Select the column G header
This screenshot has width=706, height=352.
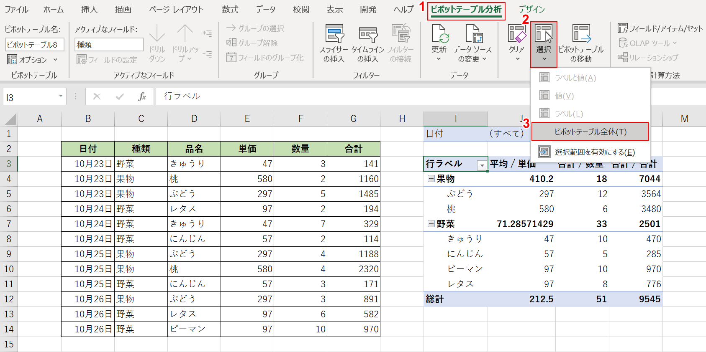(x=353, y=119)
